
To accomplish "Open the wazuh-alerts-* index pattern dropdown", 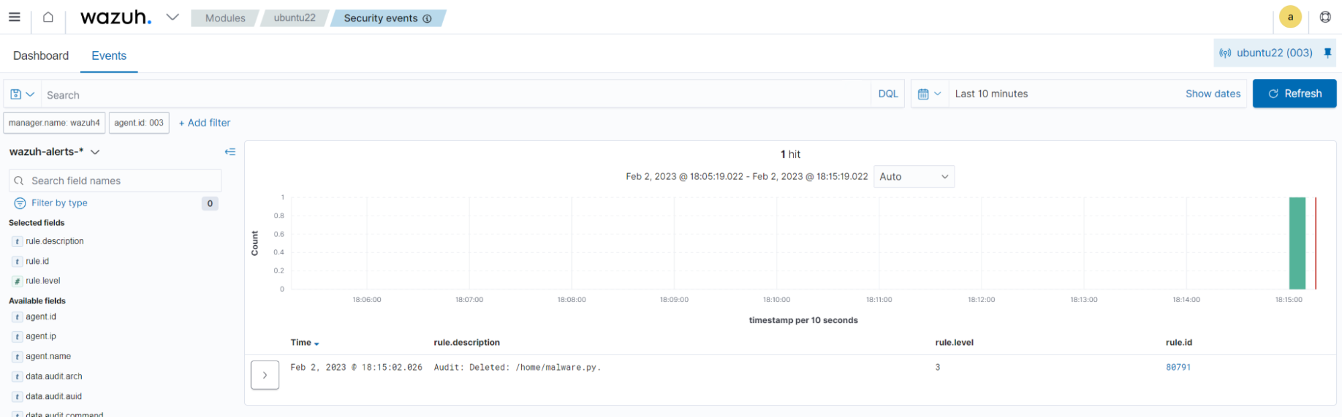I will [x=54, y=152].
